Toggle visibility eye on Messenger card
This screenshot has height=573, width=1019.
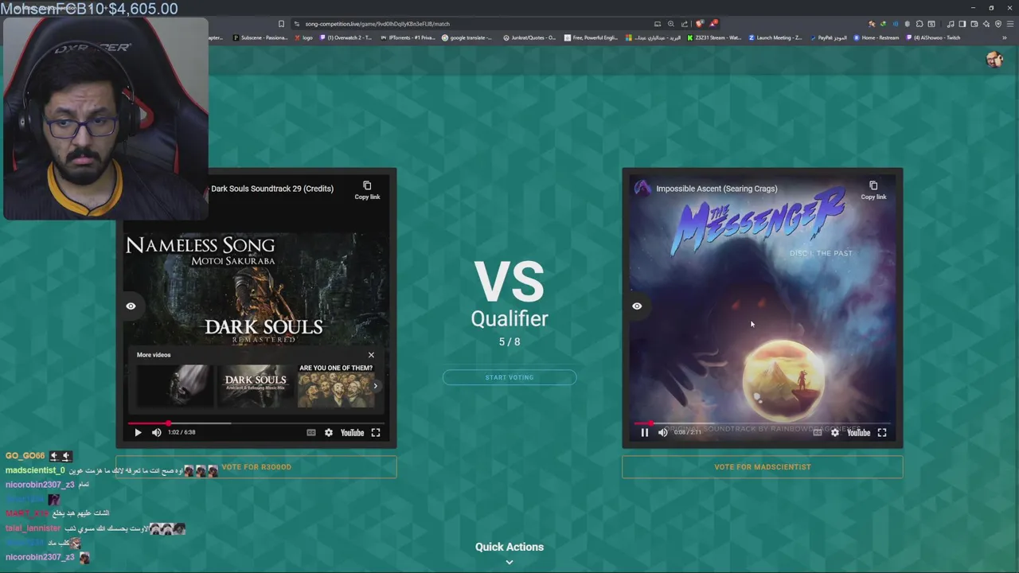pos(637,306)
